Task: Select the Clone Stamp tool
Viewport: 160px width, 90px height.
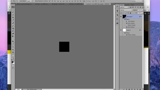Action: 13,28
